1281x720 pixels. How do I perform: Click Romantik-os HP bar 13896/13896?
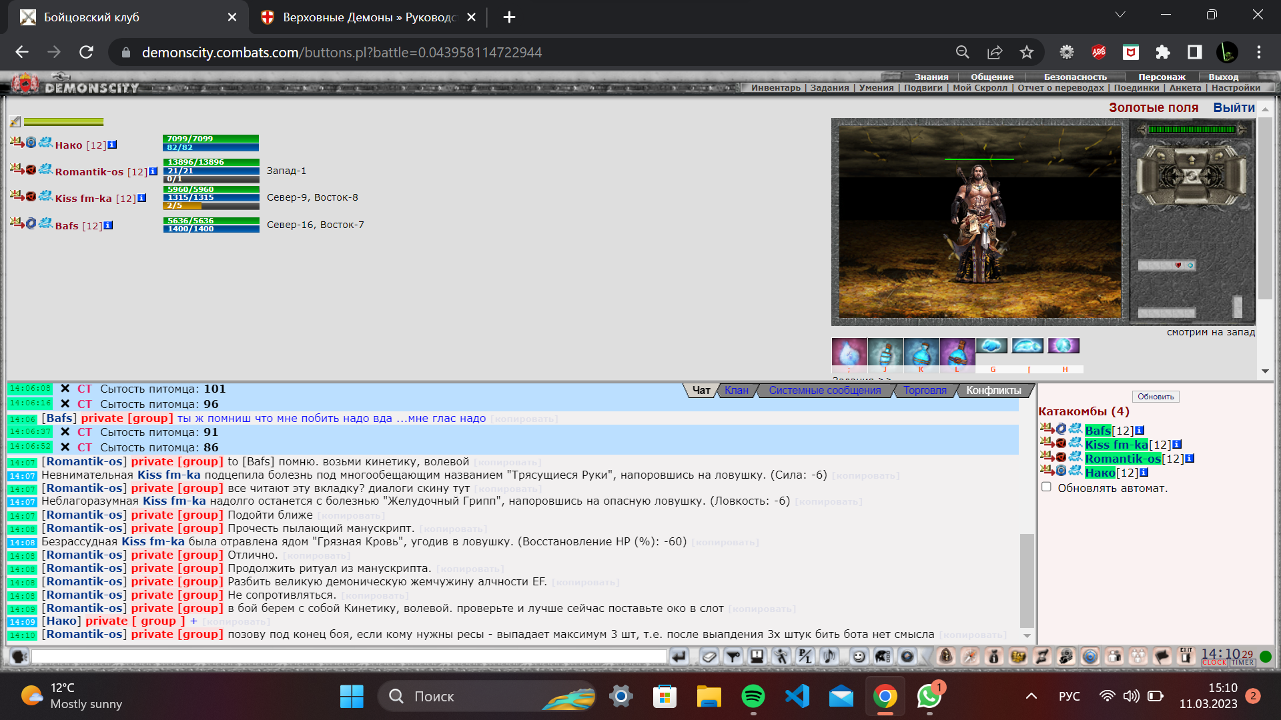[x=211, y=162]
